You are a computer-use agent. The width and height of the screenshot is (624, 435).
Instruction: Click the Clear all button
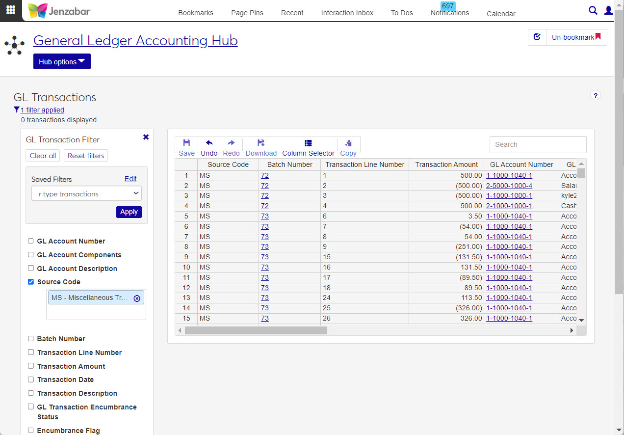tap(43, 156)
